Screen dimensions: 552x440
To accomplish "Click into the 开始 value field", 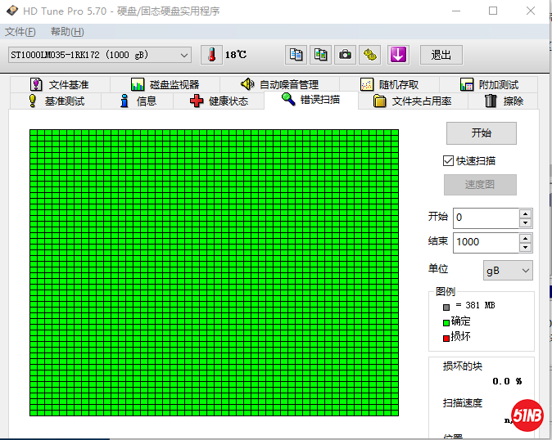I will [x=486, y=218].
